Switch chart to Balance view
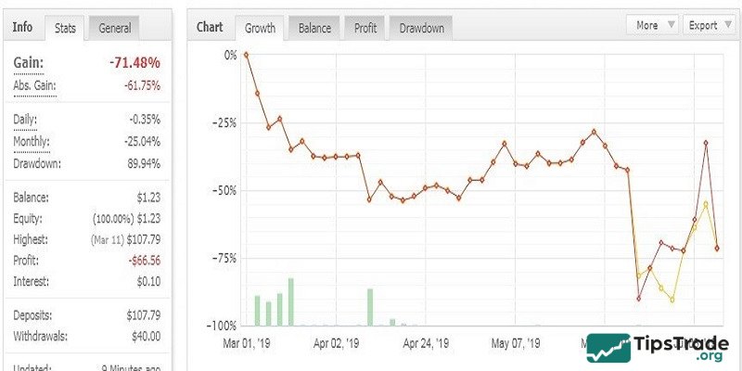 click(x=314, y=28)
